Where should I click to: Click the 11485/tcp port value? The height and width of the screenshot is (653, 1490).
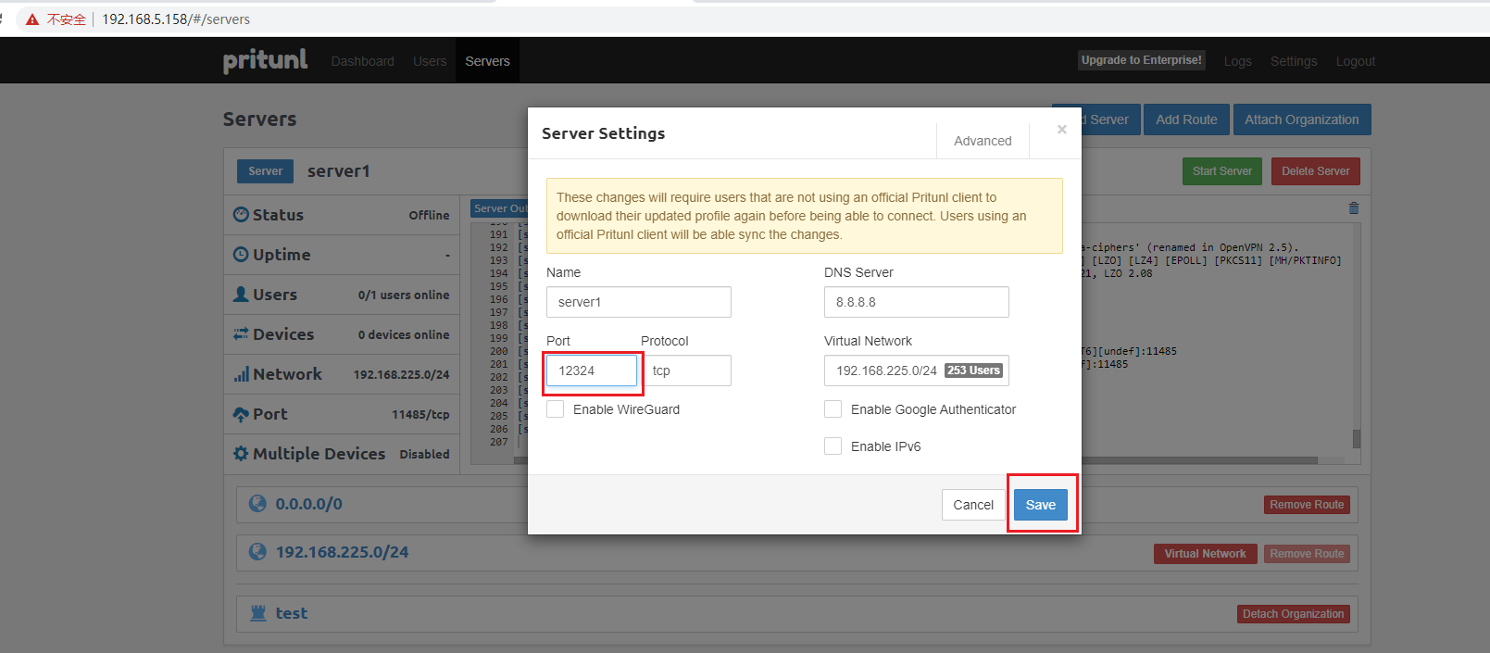(x=420, y=414)
